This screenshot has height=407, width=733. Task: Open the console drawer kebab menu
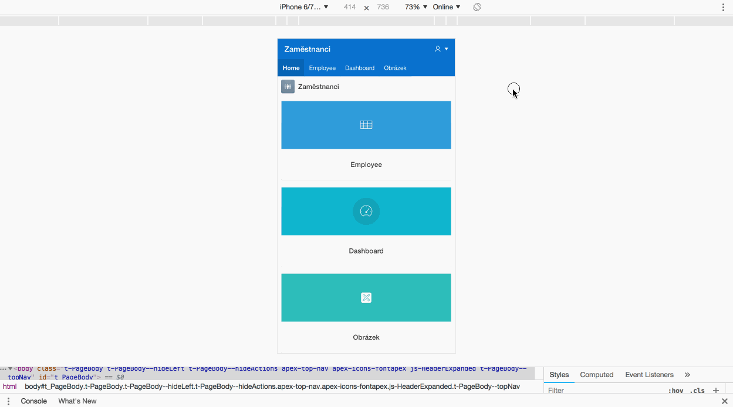click(8, 401)
